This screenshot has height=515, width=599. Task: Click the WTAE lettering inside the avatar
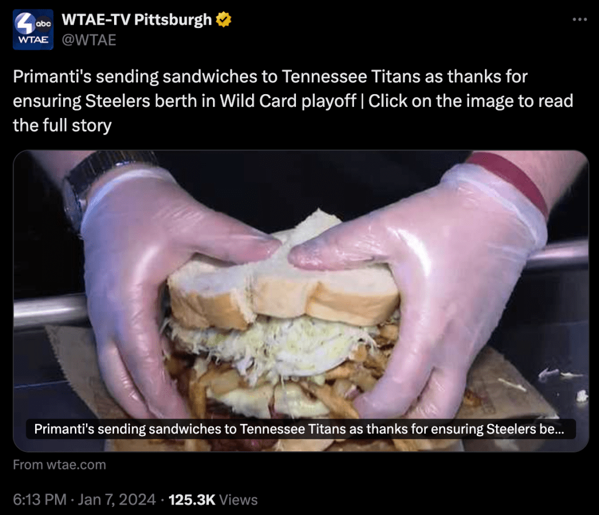33,40
